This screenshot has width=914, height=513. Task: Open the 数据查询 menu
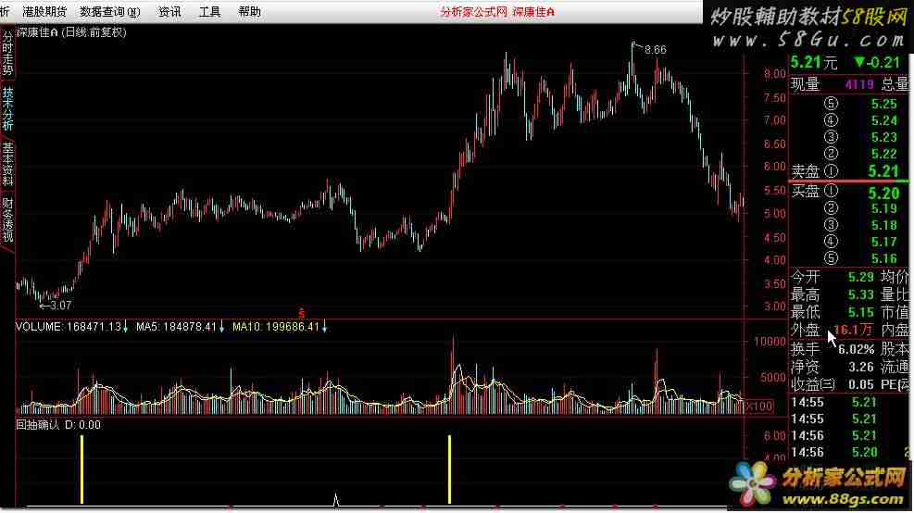pyautogui.click(x=110, y=12)
